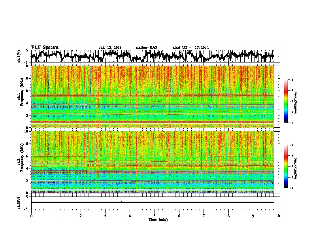Click the '-3' tick on ch.2 colorbar
Image resolution: width=313 pixels, height=242 pixels.
pos(292,145)
